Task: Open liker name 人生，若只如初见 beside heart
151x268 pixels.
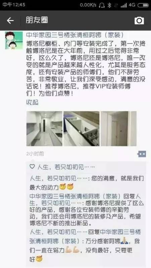Action: pyautogui.click(x=66, y=167)
